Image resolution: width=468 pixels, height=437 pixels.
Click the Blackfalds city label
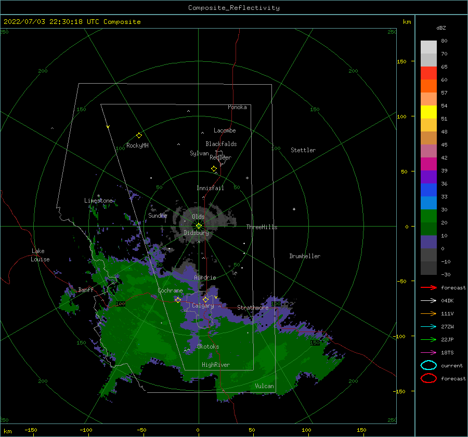point(221,144)
